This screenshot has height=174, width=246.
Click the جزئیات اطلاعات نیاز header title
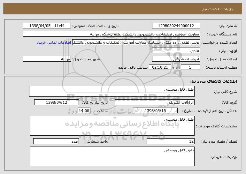click(x=218, y=9)
